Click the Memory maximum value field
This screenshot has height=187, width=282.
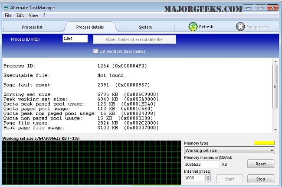(x=202, y=164)
